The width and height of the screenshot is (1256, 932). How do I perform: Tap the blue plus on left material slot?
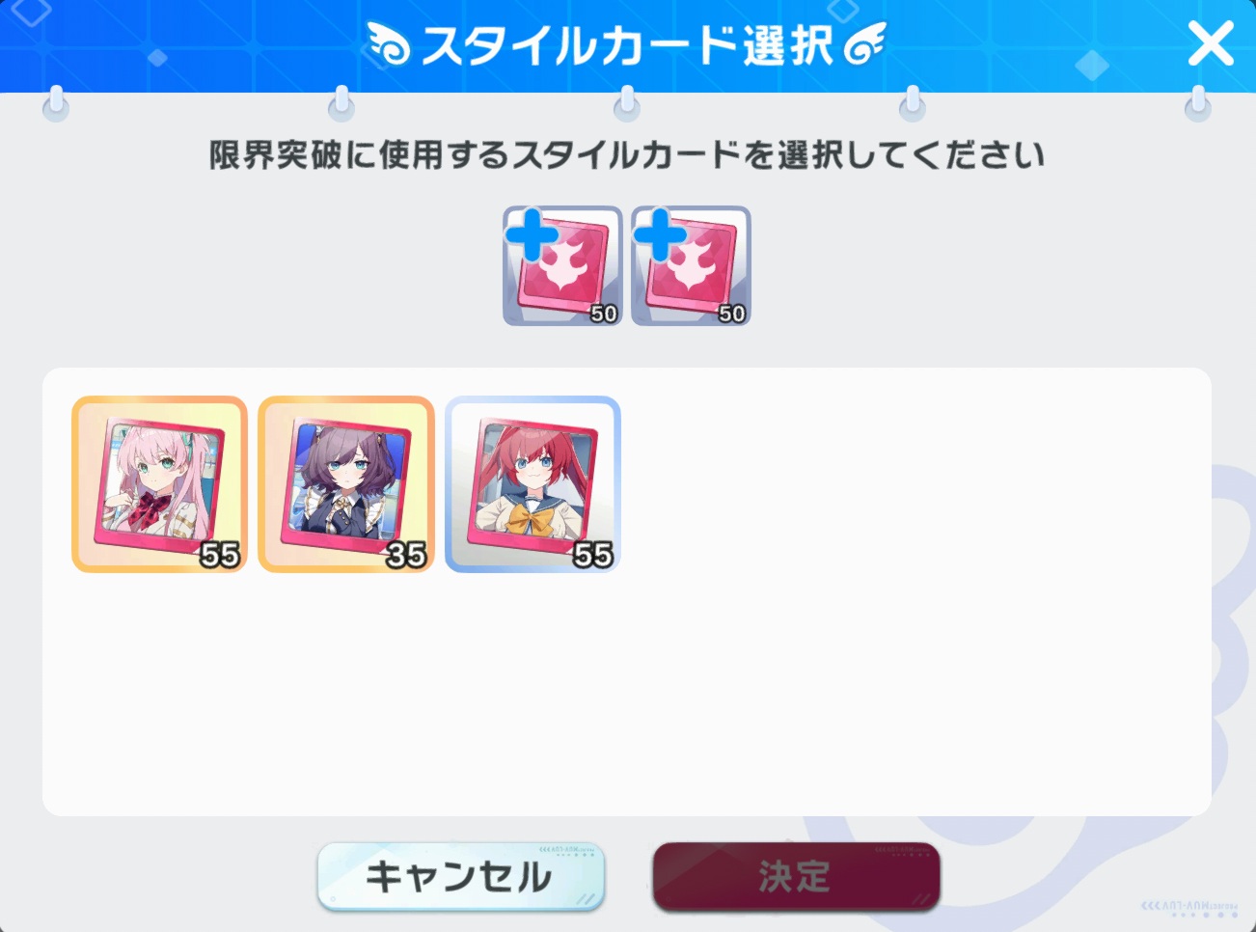point(531,234)
